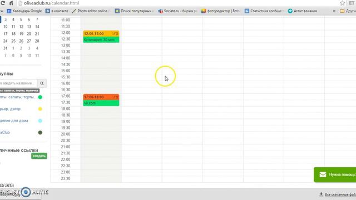
Task: Select date 6 in the mini calendar
Action: [x=29, y=19]
